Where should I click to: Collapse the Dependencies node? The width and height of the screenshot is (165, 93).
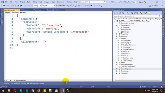point(117,25)
